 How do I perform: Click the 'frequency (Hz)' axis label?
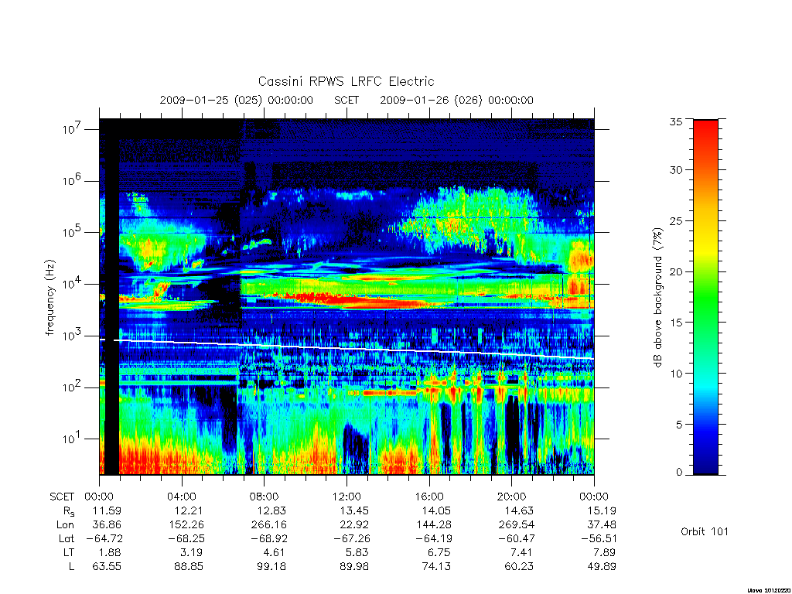point(50,298)
